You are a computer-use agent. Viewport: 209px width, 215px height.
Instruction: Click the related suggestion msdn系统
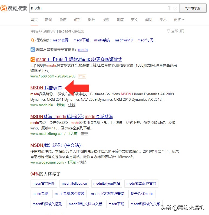point(102,40)
